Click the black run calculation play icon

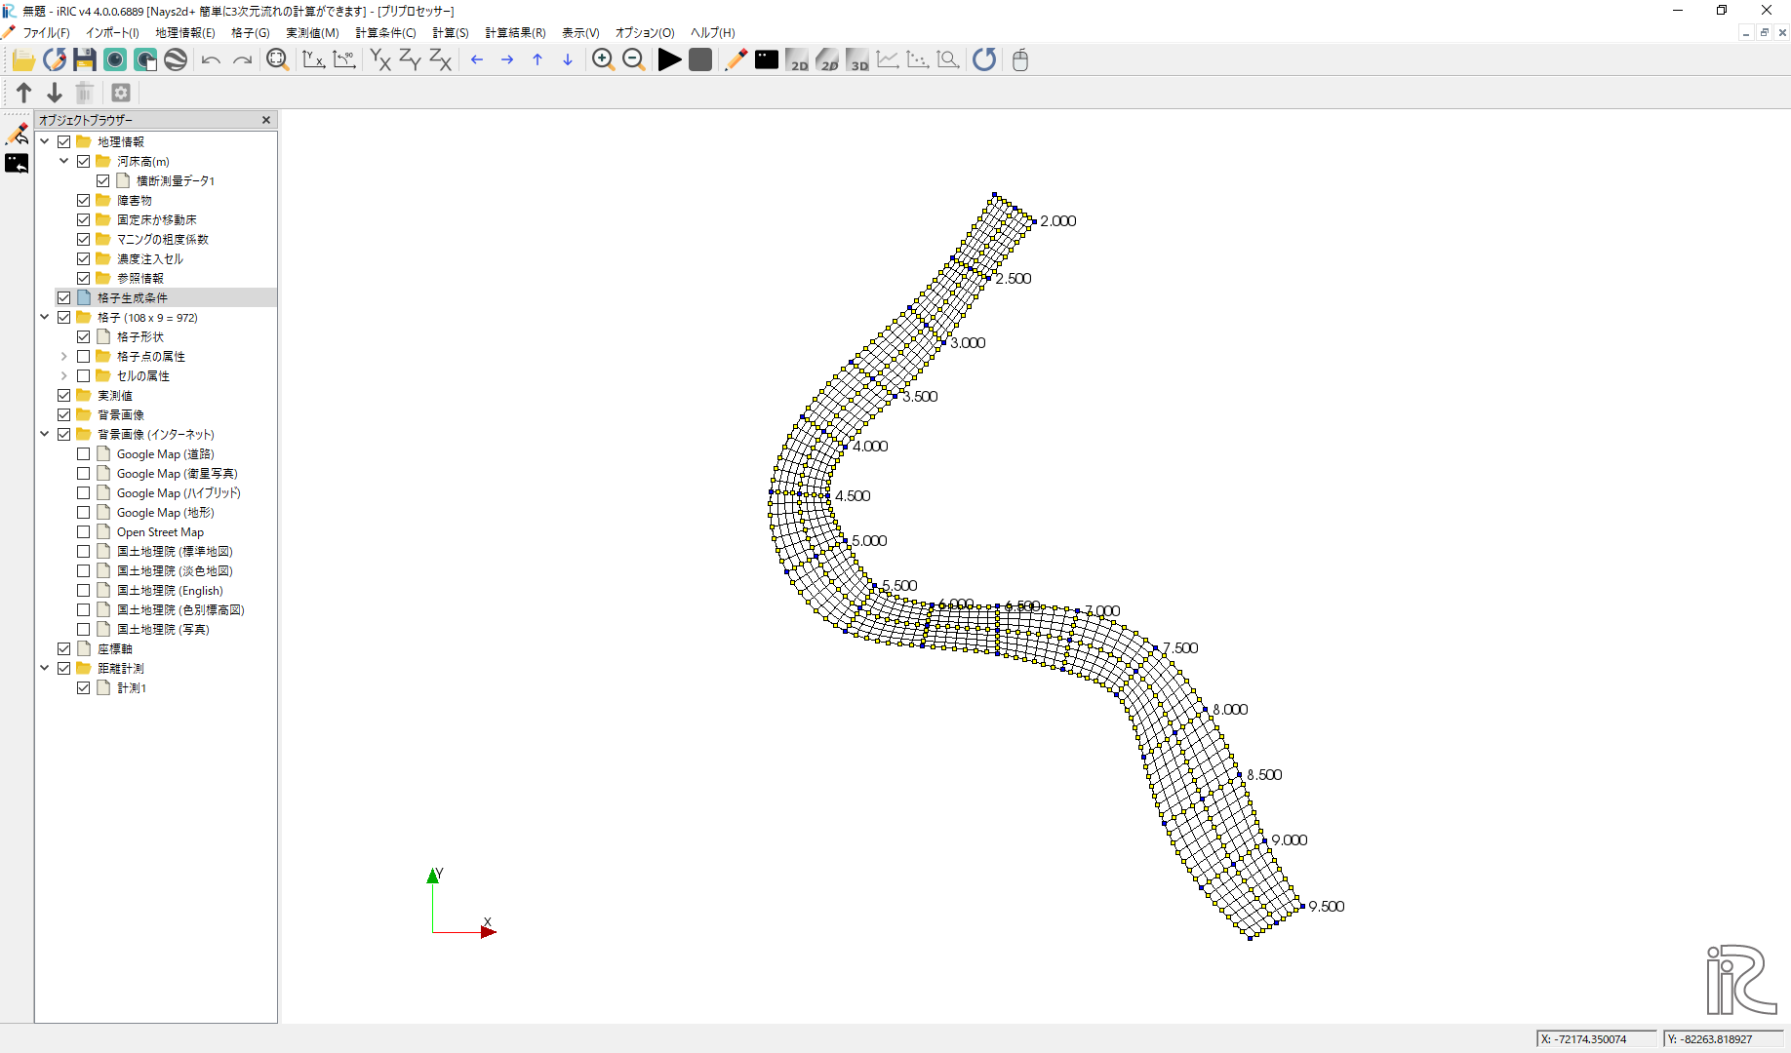pos(669,60)
